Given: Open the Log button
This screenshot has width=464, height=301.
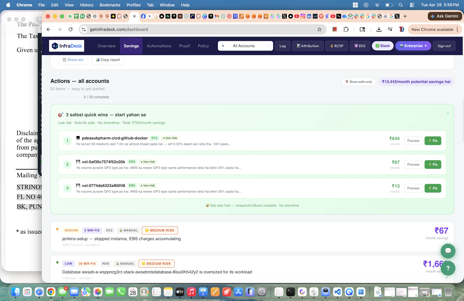Looking at the screenshot, I should pos(282,46).
